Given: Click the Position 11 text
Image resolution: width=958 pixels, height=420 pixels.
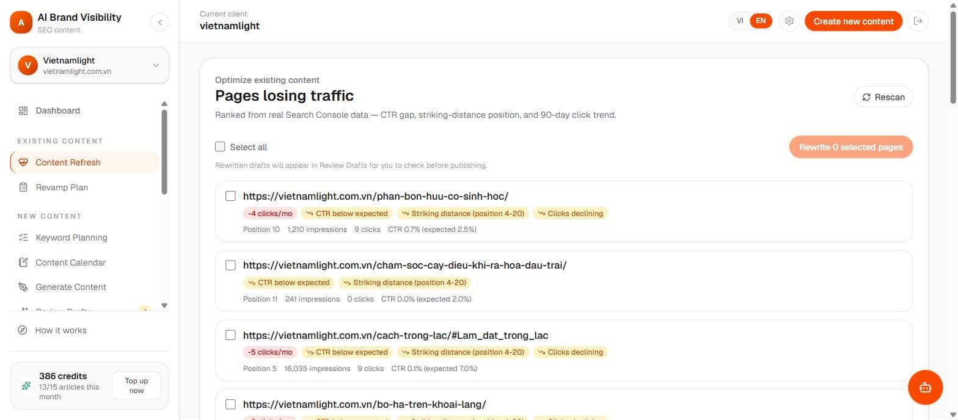Looking at the screenshot, I should click(x=260, y=299).
